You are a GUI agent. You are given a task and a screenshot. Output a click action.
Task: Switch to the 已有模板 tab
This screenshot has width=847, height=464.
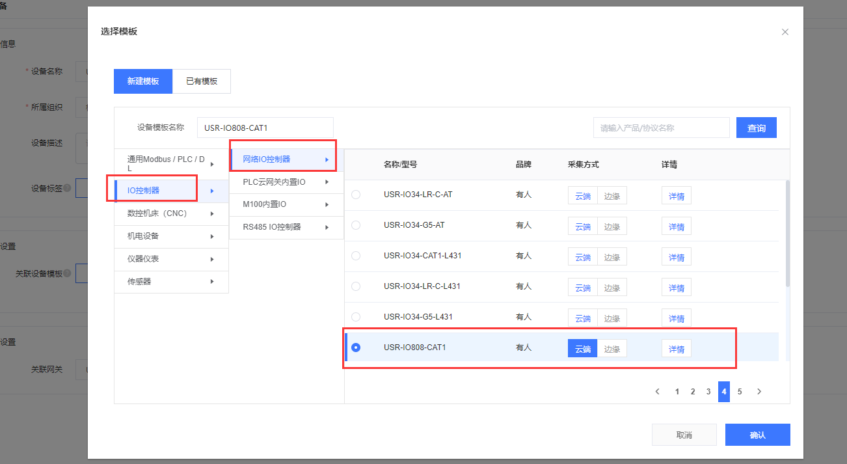(x=202, y=81)
